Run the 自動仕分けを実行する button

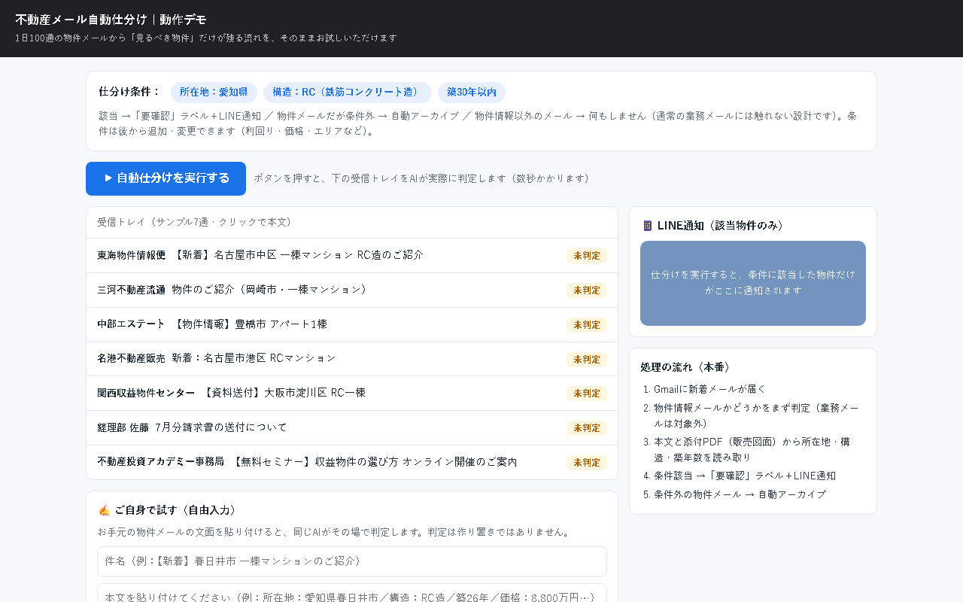tap(166, 178)
